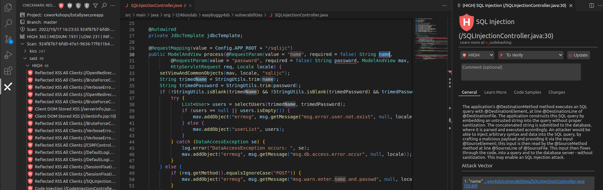Click the src breadcrumb
The image size is (603, 190).
pos(128,15)
